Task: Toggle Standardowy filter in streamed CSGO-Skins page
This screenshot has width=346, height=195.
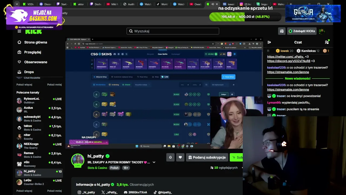Action: click(100, 85)
